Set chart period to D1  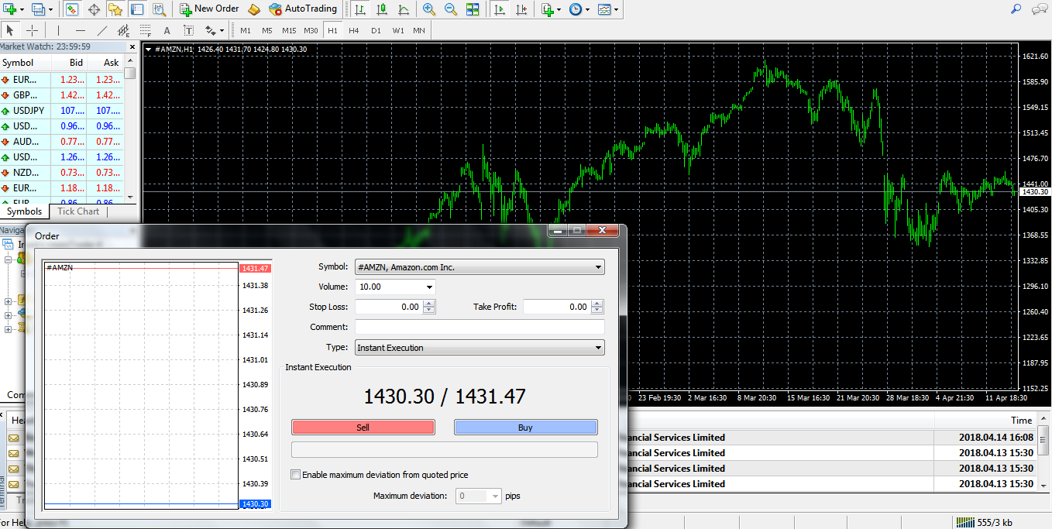376,30
